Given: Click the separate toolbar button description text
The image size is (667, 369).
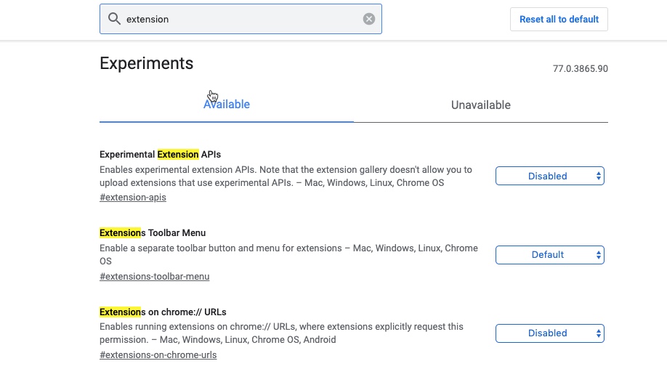Looking at the screenshot, I should (x=289, y=255).
